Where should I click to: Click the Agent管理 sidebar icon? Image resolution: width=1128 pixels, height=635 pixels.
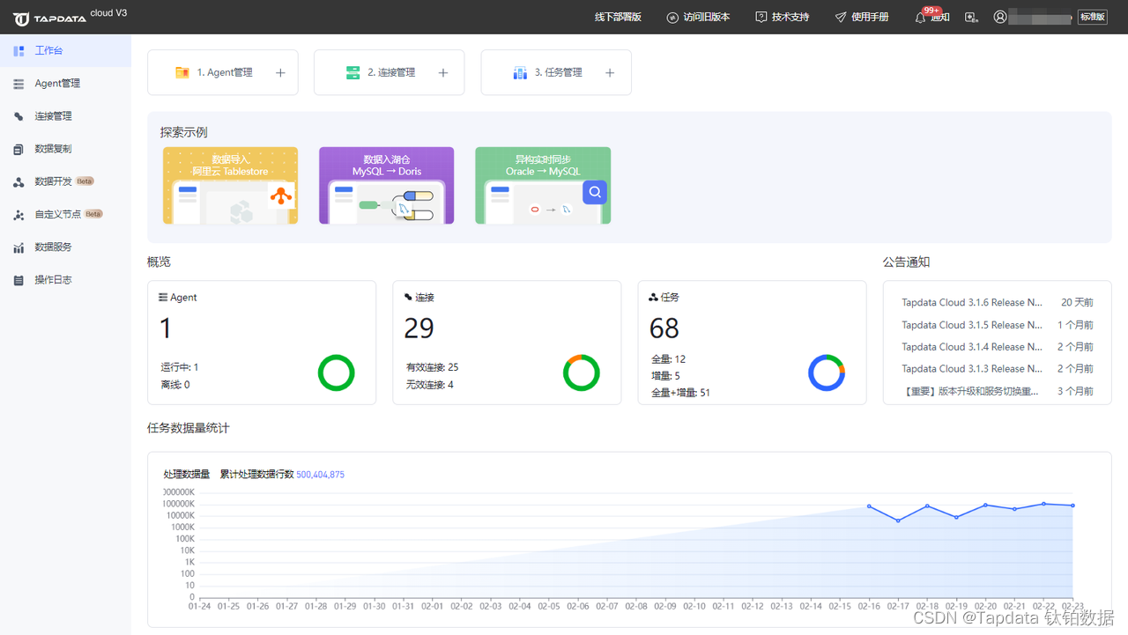tap(19, 84)
